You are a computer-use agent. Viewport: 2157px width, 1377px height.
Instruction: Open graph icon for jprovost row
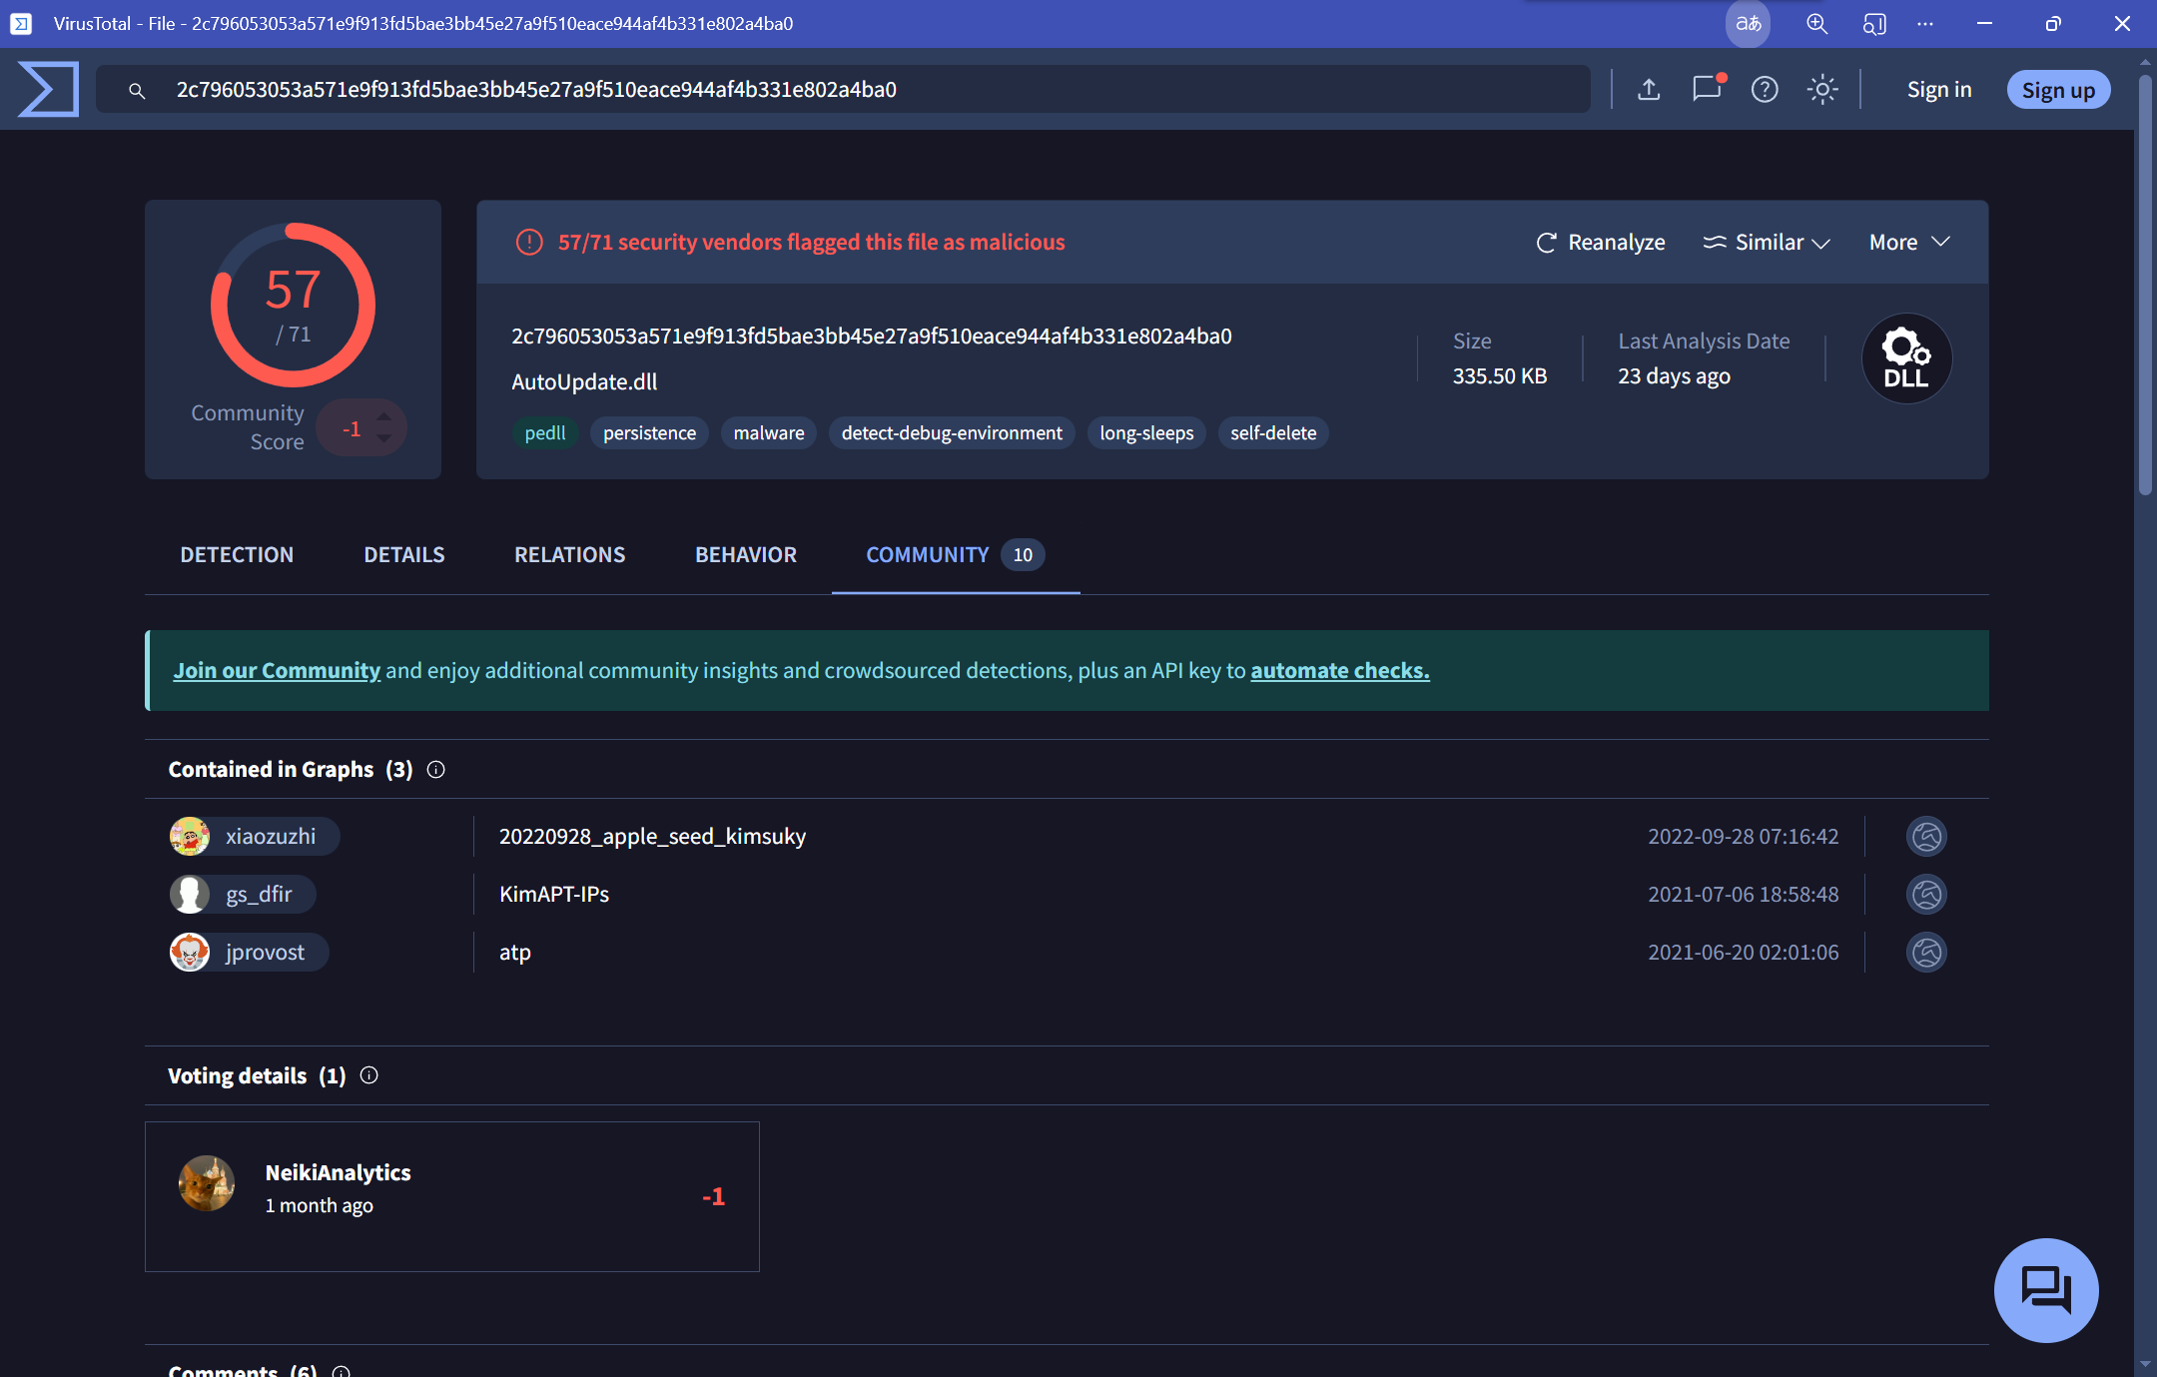(x=1926, y=953)
